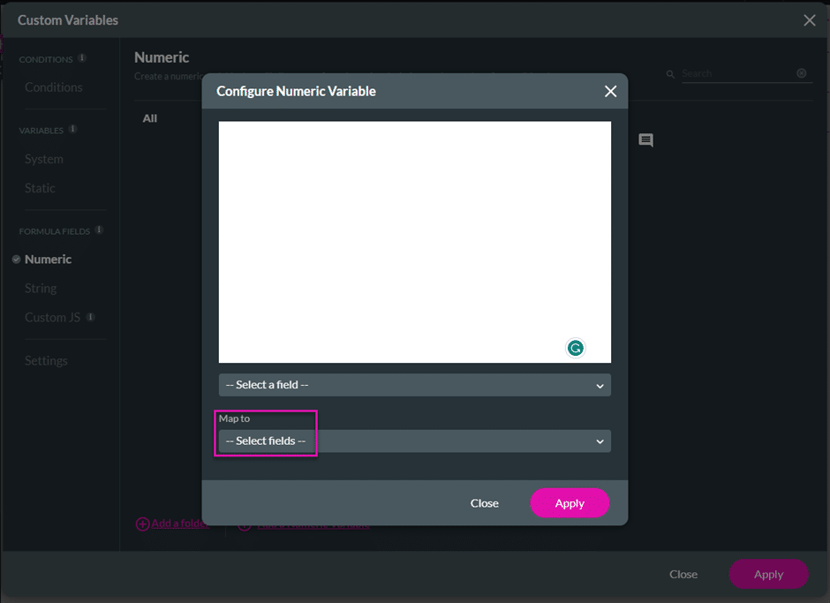
Task: Close the Configure Numeric Variable dialog with X
Action: point(609,92)
